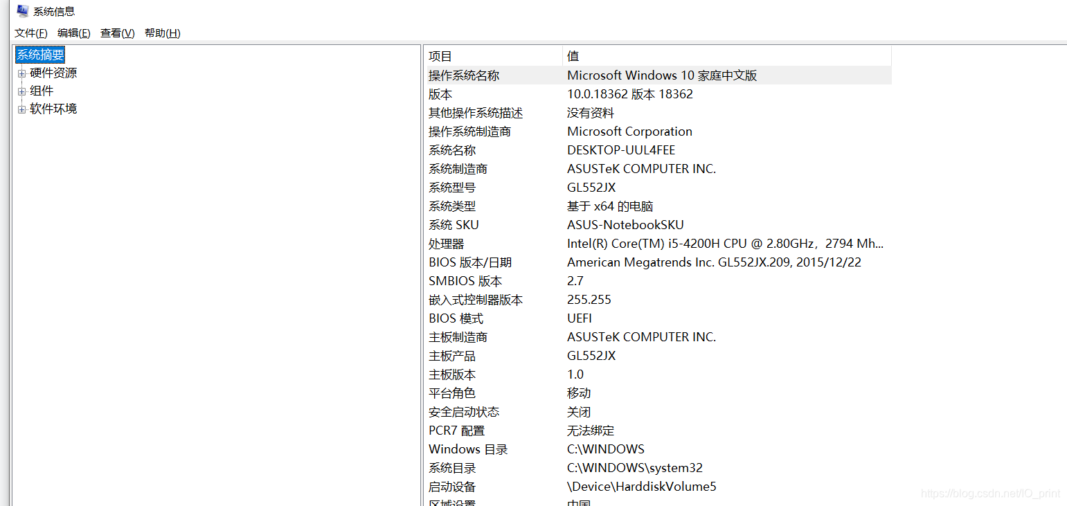Click the value 基于 x64 的电脑
The image size is (1067, 506).
pyautogui.click(x=610, y=206)
